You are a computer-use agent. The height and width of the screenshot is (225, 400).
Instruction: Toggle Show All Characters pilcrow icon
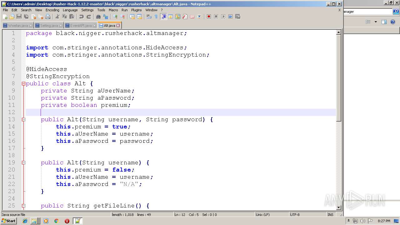[156, 17]
